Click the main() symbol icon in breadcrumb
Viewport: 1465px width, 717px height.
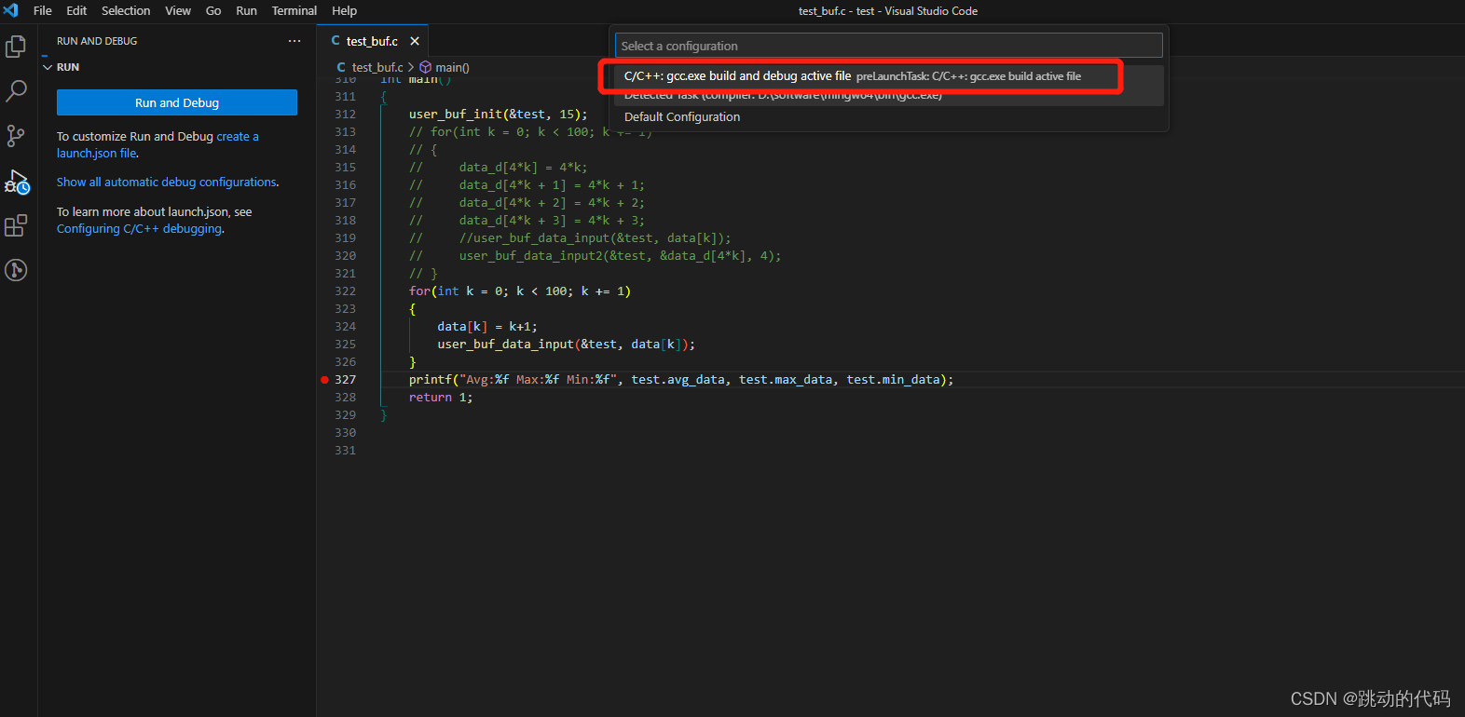pos(425,67)
